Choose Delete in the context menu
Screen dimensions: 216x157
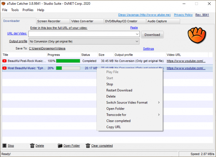(130, 96)
